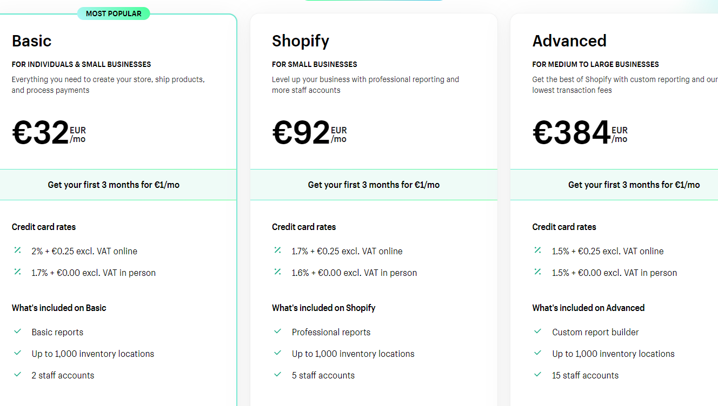The image size is (718, 406).
Task: Click the Basic plan's €1/mo promo banner
Action: pyautogui.click(x=114, y=185)
